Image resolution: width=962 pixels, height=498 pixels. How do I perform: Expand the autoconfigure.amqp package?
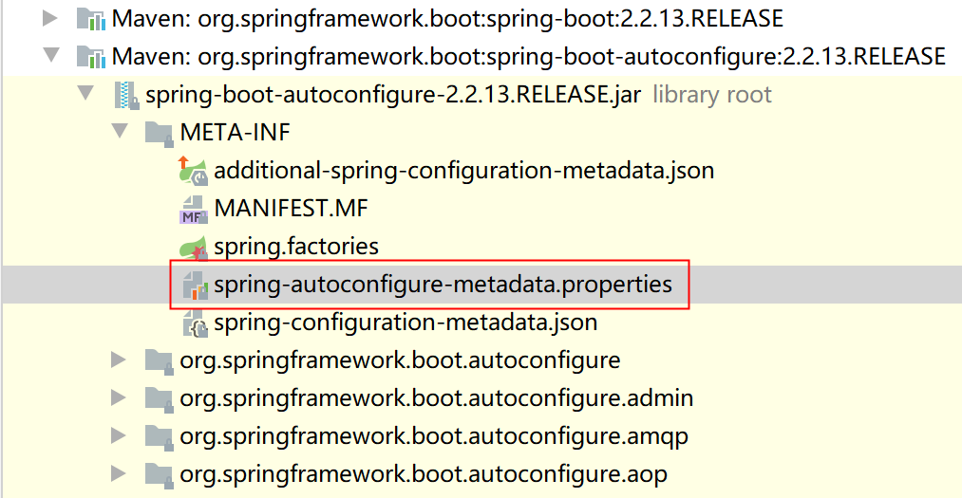click(x=119, y=435)
